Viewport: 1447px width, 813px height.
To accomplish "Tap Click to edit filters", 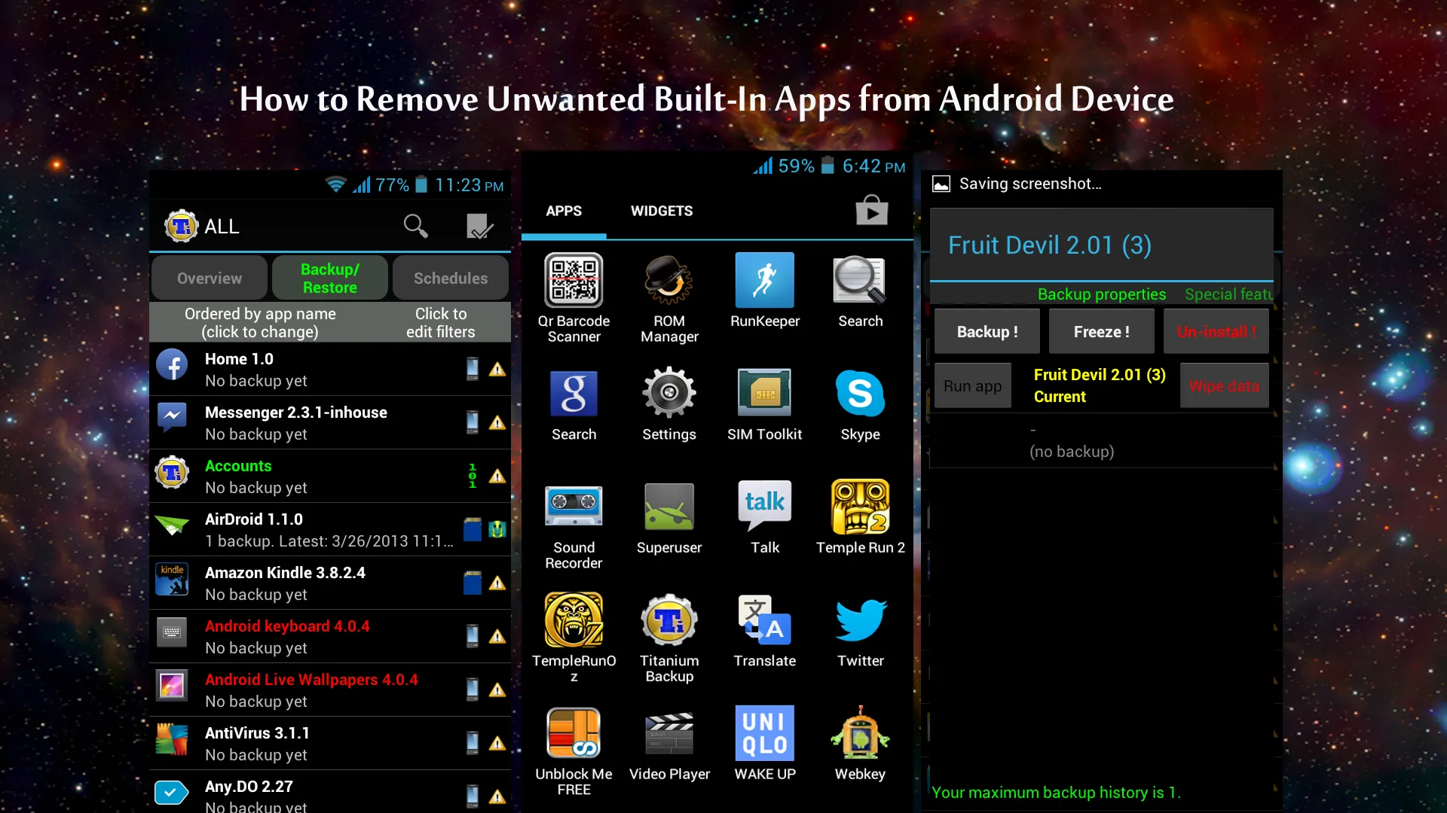I will (x=441, y=322).
